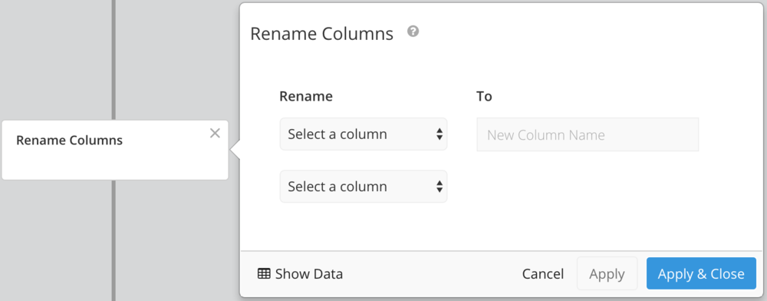The image size is (767, 301).
Task: Focus the New Column Name field
Action: tap(588, 134)
